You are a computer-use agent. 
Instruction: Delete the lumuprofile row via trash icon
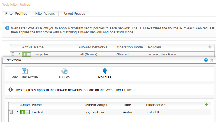(13, 54)
